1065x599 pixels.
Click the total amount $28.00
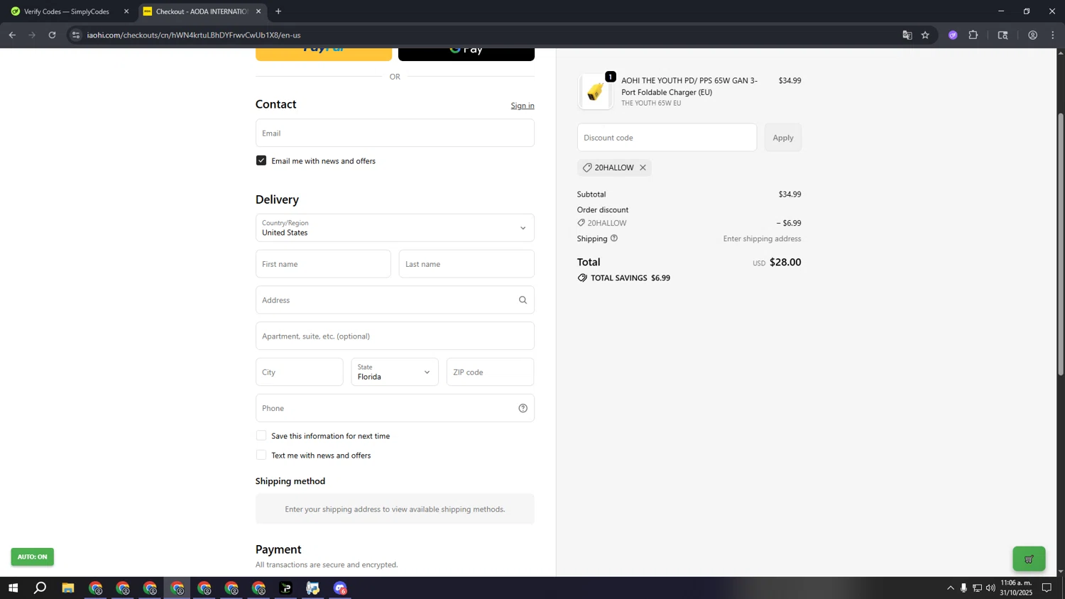[785, 263]
